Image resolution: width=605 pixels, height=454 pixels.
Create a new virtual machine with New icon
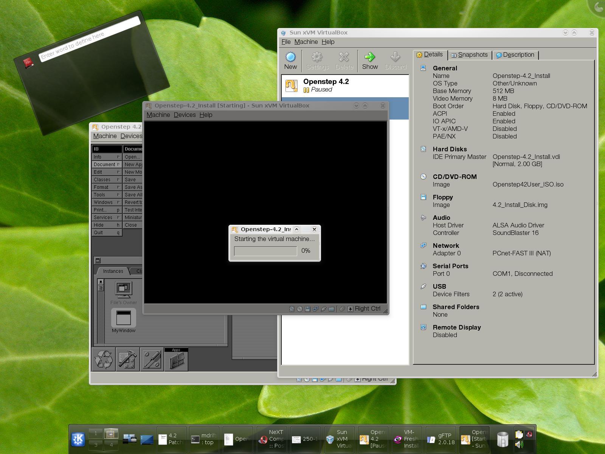[290, 60]
